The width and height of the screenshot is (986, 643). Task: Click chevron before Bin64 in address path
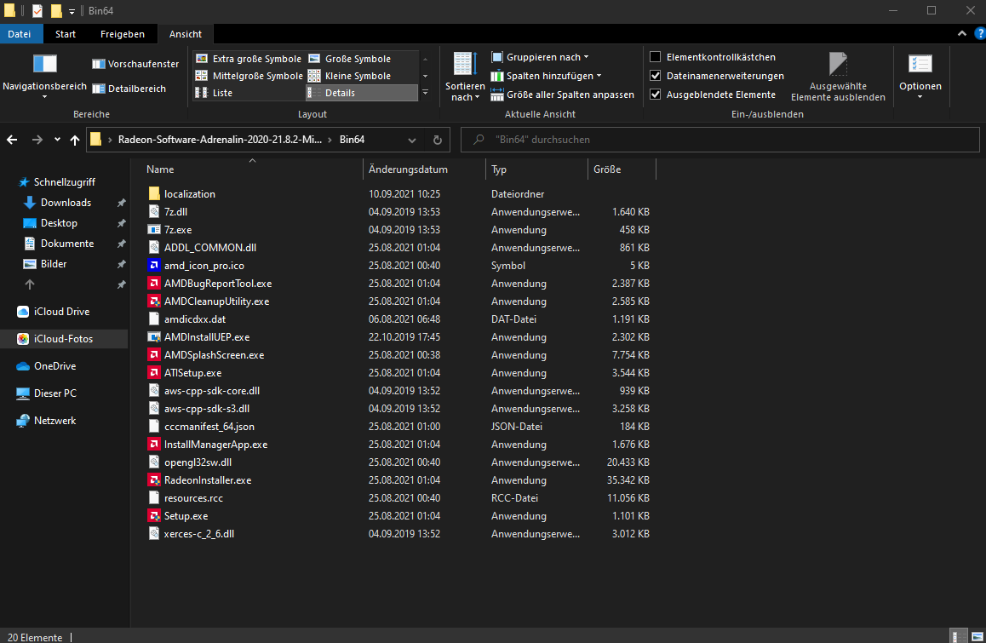click(330, 140)
